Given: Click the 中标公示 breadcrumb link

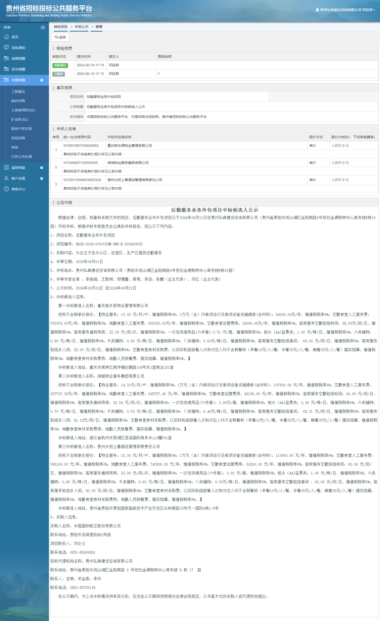Looking at the screenshot, I should (81, 27).
